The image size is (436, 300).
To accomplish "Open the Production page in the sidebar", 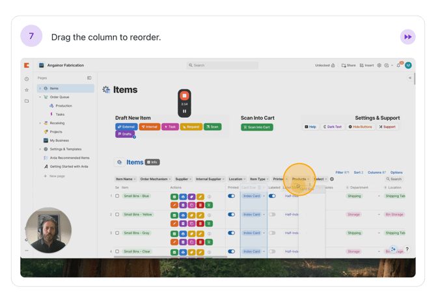I will click(x=64, y=105).
